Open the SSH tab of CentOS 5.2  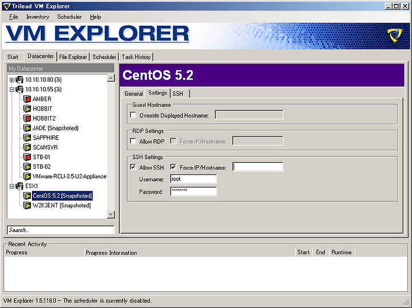pyautogui.click(x=180, y=94)
